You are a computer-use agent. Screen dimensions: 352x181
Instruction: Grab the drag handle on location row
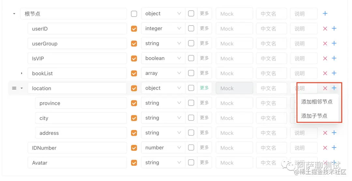14,88
